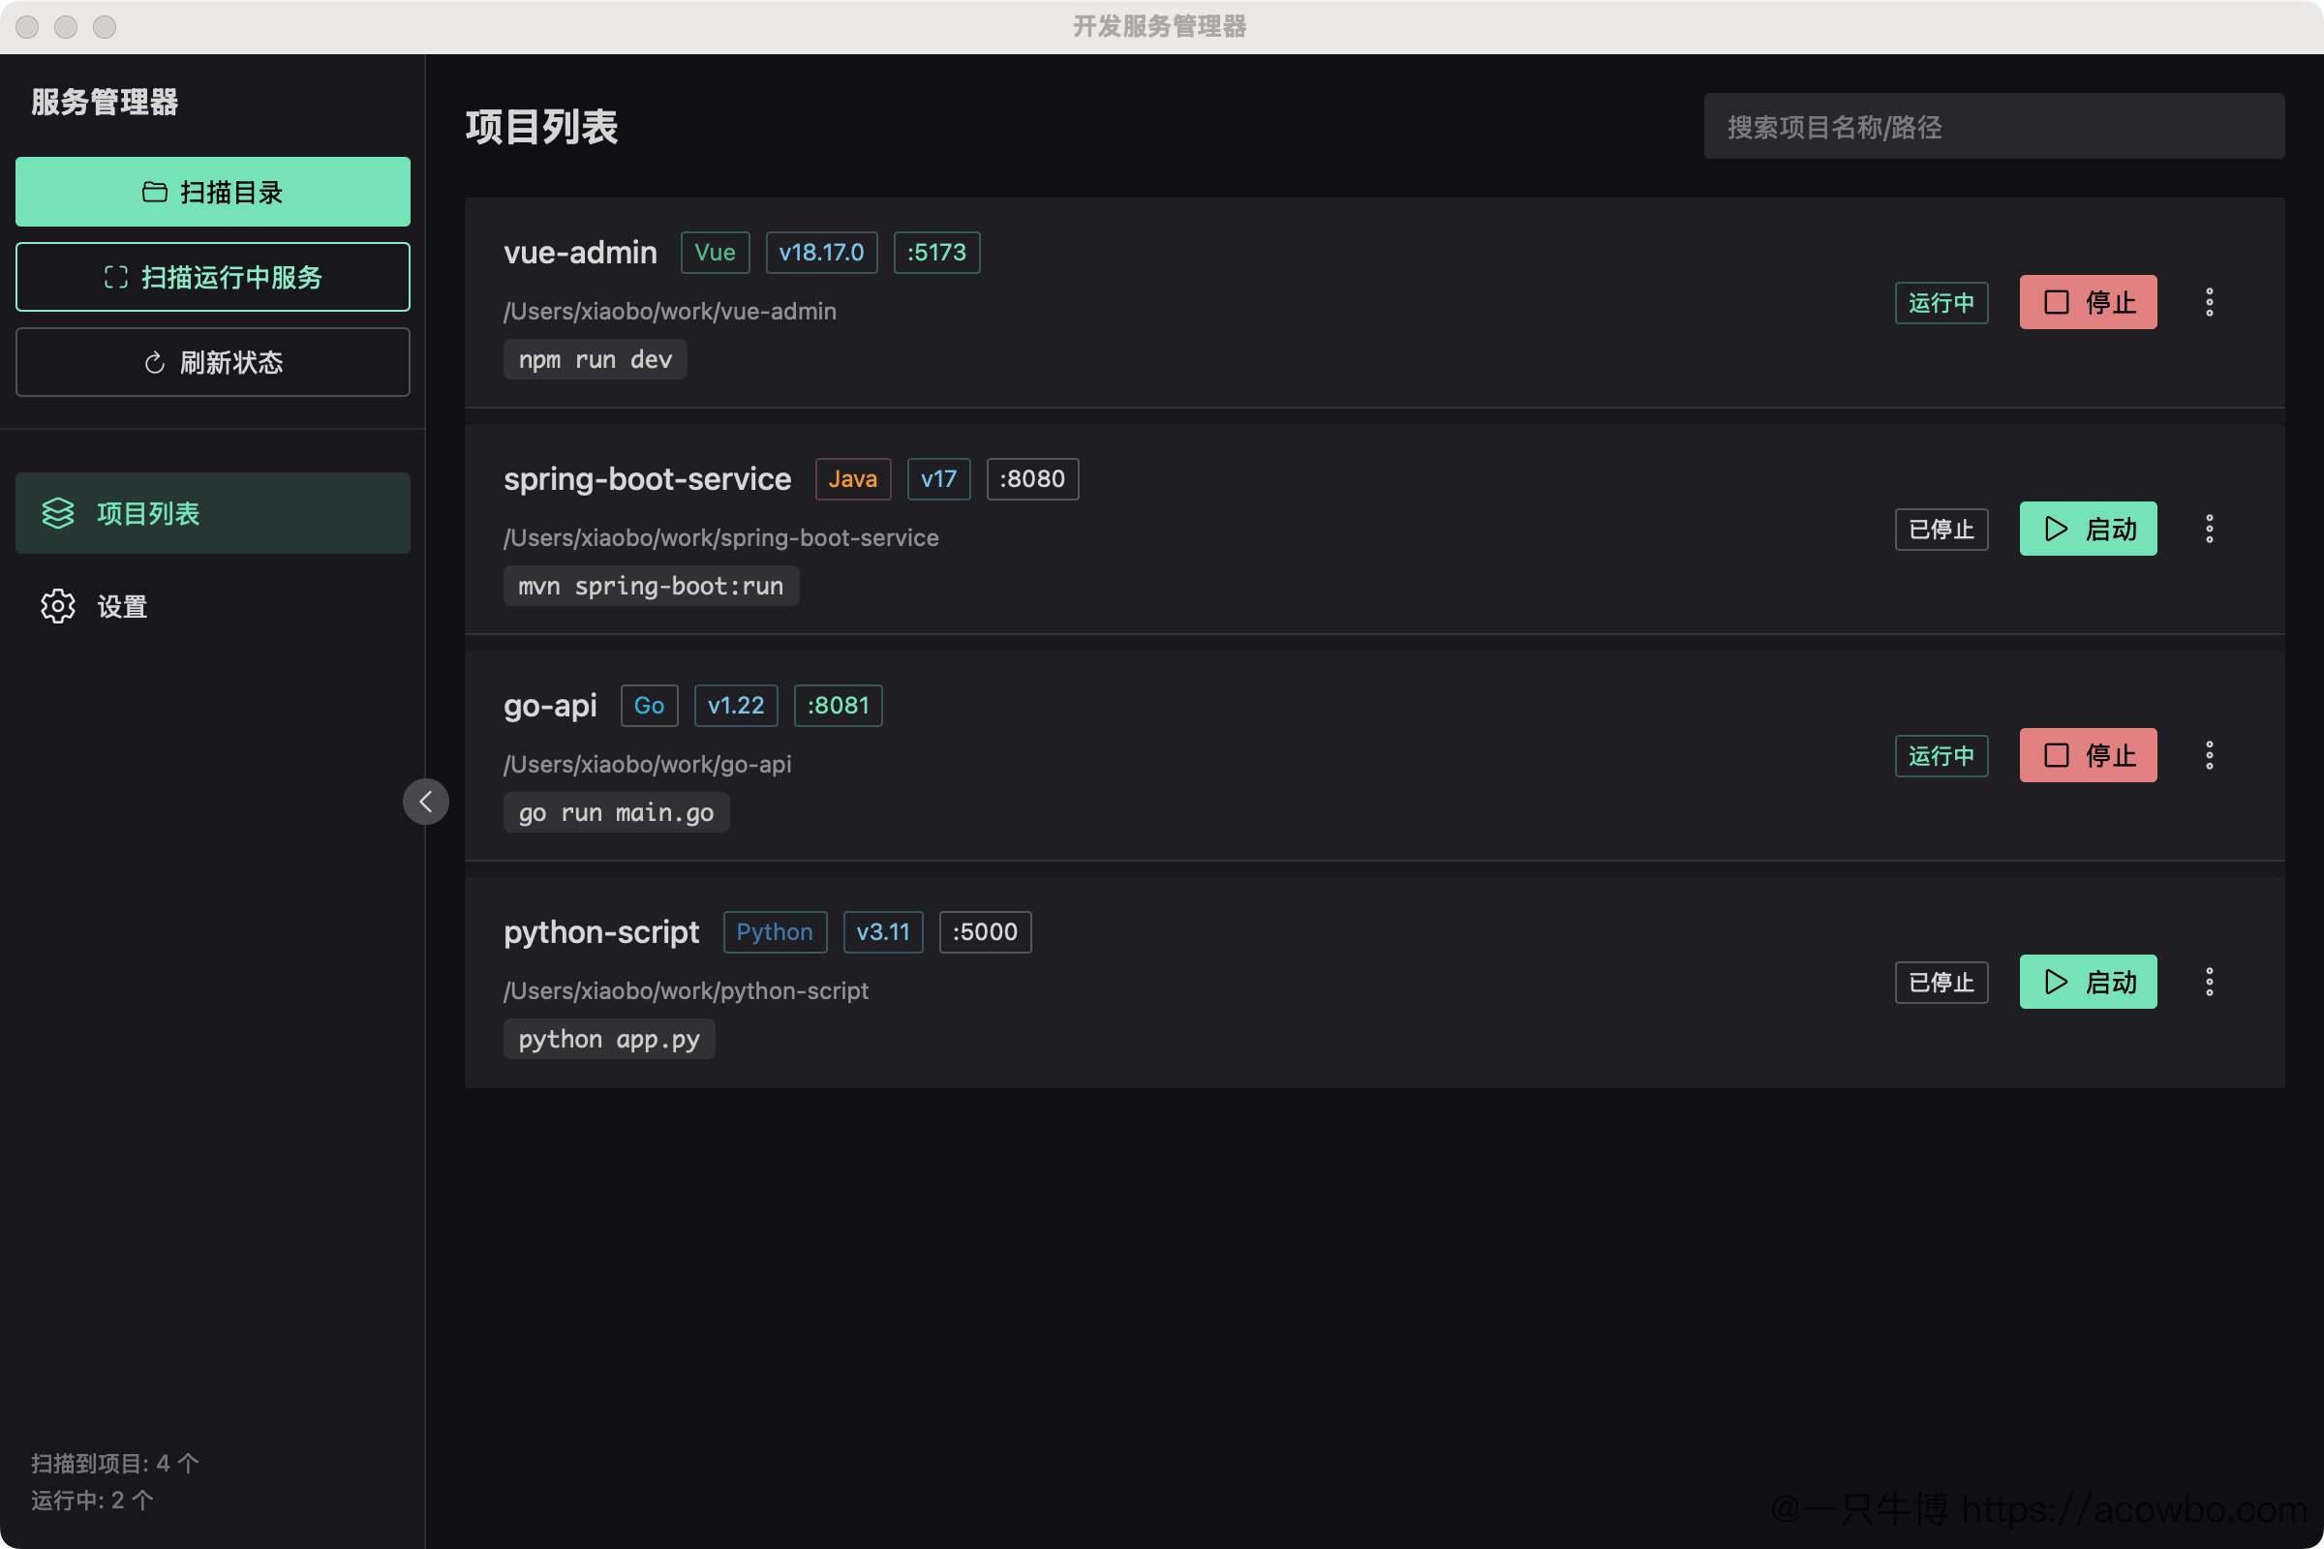Open more options for spring-boot-service

pyautogui.click(x=2210, y=529)
